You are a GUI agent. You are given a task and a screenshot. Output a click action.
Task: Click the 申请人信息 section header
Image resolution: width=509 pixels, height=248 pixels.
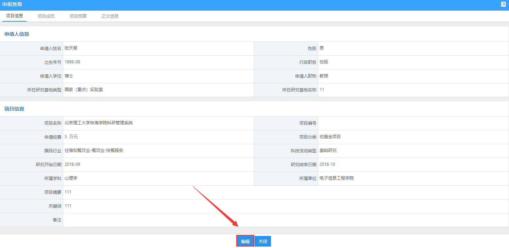(x=17, y=34)
